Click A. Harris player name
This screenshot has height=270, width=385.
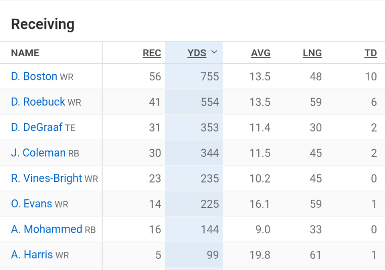tap(32, 254)
